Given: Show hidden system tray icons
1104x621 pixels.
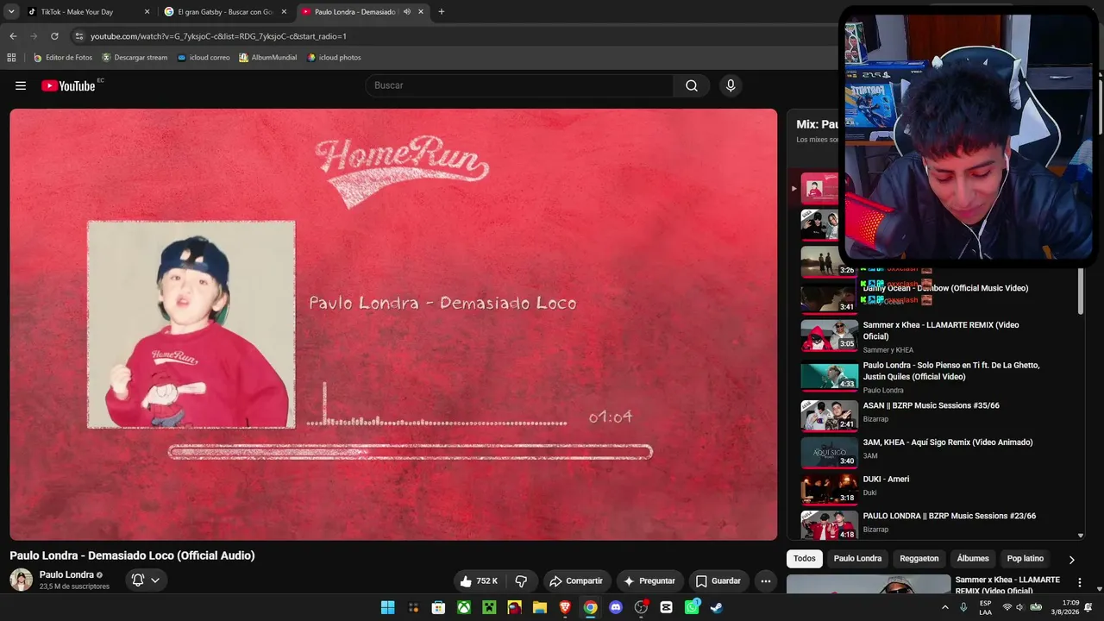Looking at the screenshot, I should point(945,607).
